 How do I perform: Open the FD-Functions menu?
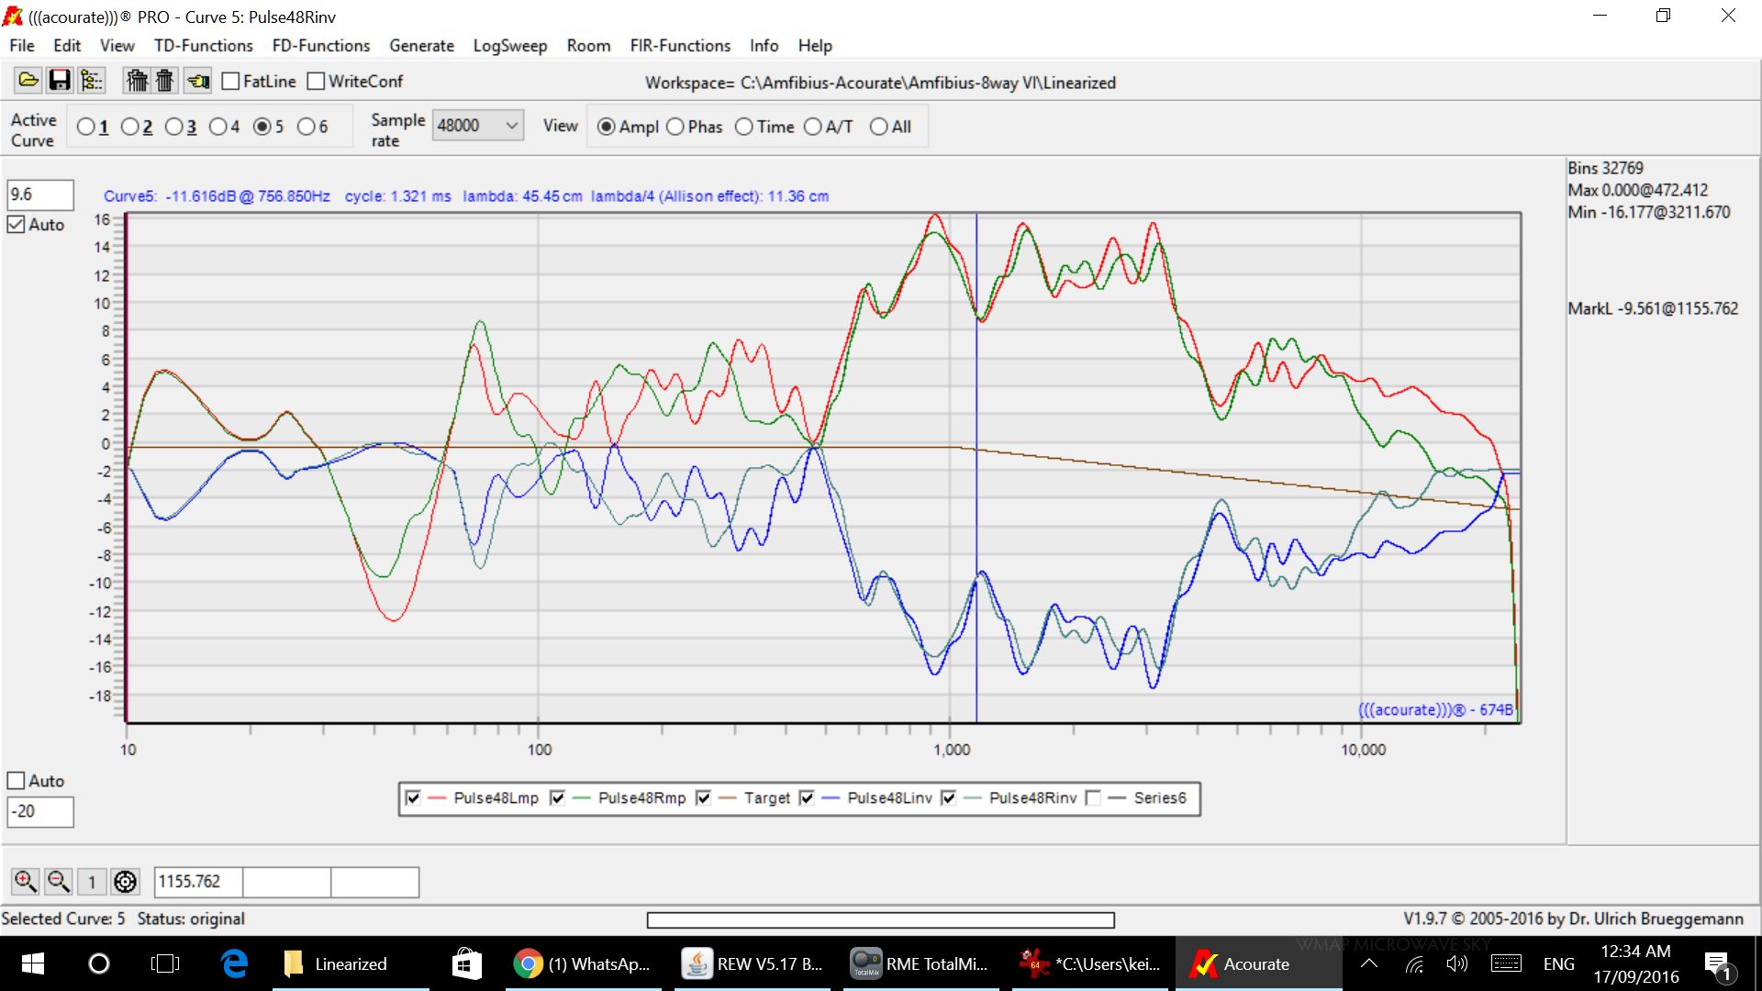[x=321, y=46]
